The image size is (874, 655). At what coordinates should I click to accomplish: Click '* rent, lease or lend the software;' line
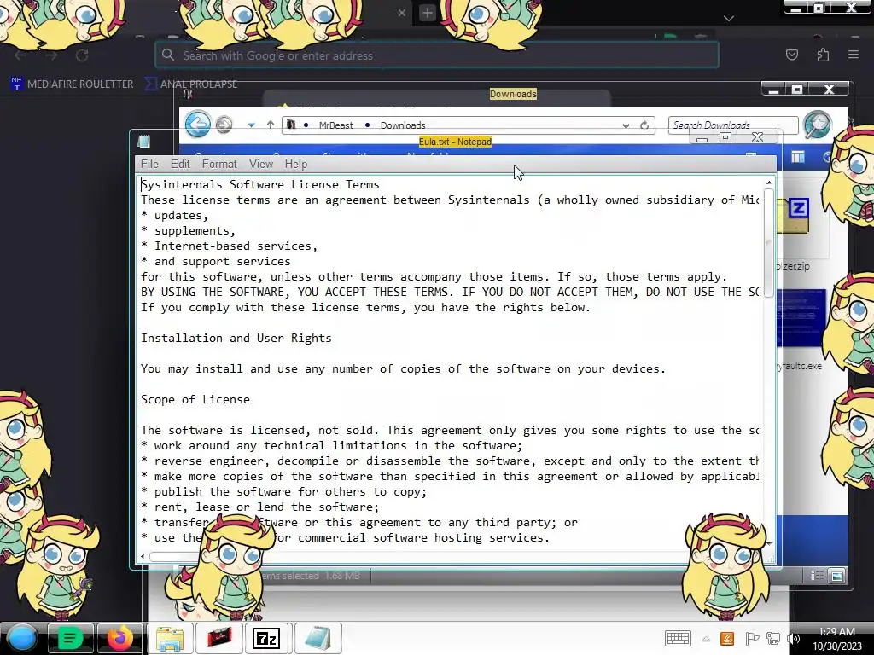[x=259, y=507]
